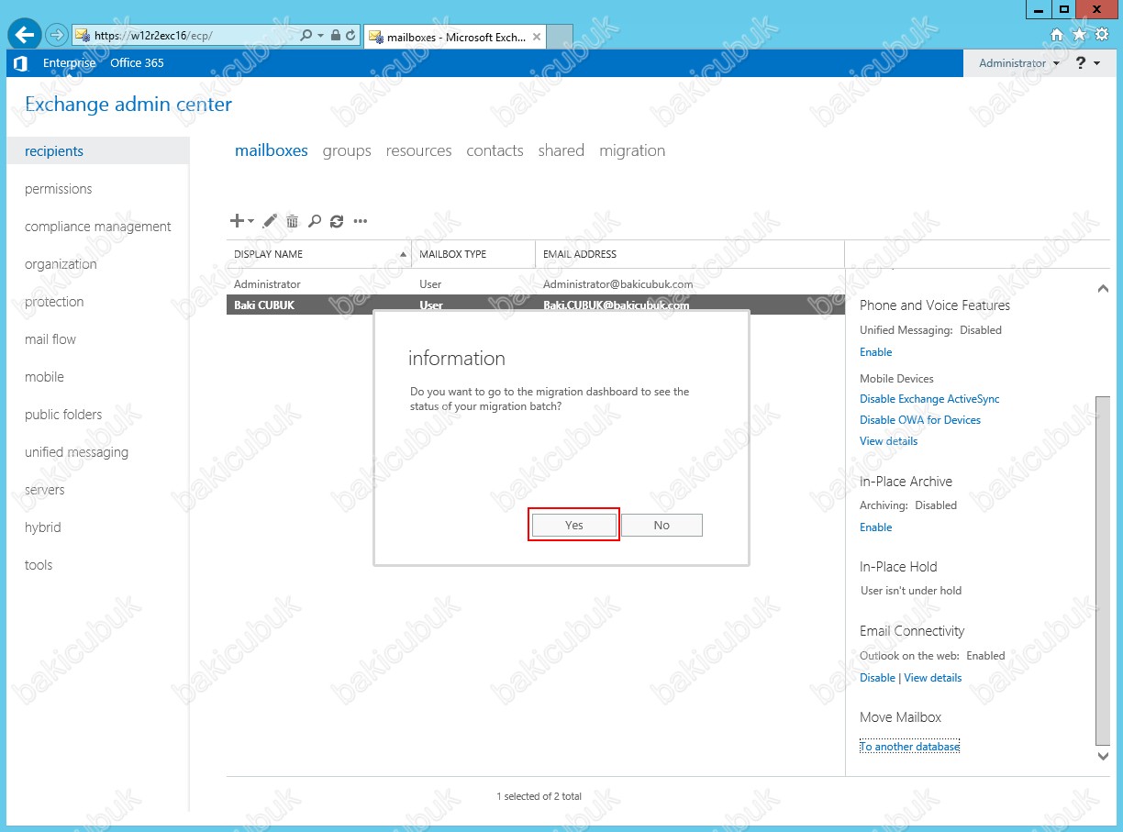The width and height of the screenshot is (1123, 832).
Task: Switch to the migration tab
Action: pos(632,150)
